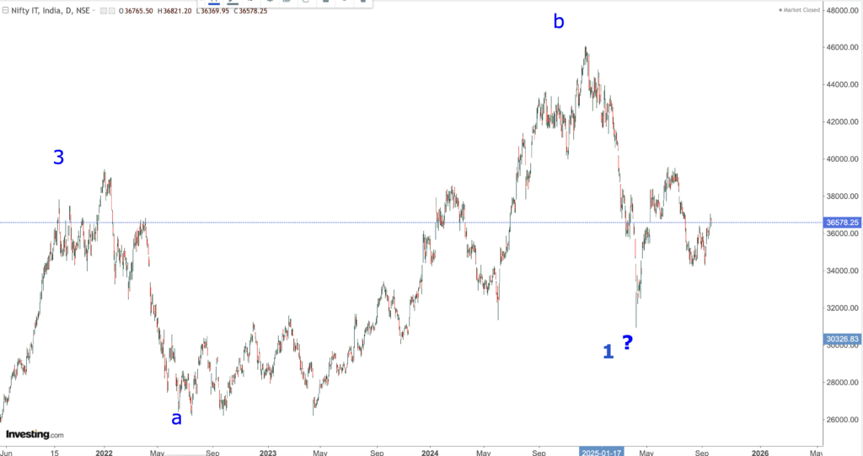
Task: Select the blue 'b' wave label
Action: point(559,22)
